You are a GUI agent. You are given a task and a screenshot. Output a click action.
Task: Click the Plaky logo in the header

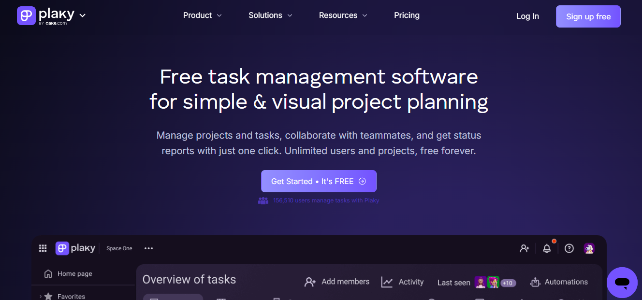tap(45, 15)
